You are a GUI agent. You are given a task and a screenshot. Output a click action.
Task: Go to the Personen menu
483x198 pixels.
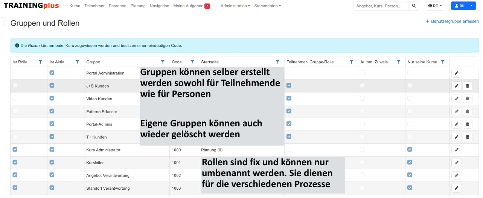coord(117,6)
